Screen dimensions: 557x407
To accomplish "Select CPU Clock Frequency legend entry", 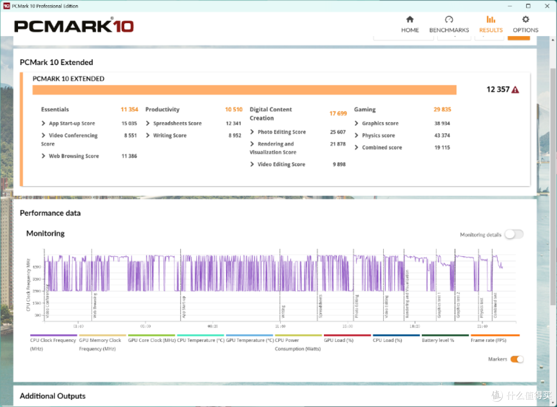I will point(53,343).
